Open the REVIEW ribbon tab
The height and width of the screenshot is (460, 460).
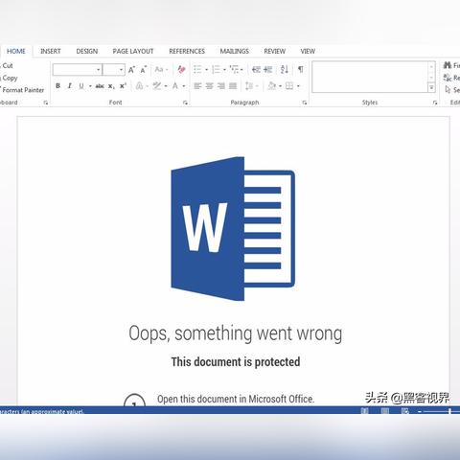point(275,51)
